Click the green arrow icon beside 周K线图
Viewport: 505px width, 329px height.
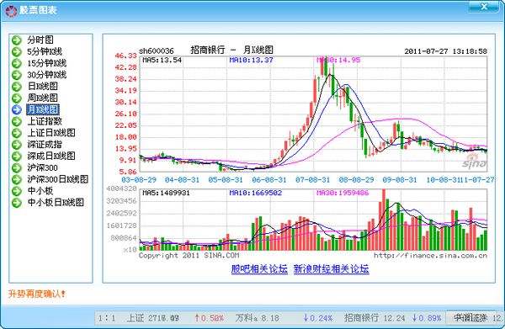pyautogui.click(x=17, y=98)
